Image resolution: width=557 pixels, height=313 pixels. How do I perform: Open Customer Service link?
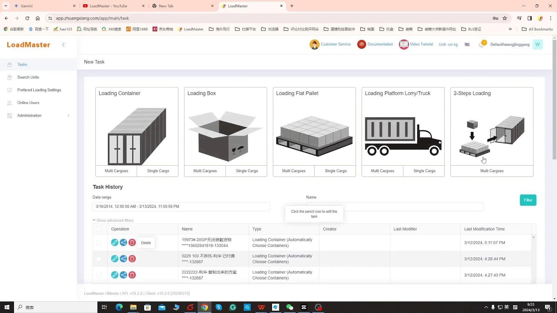pyautogui.click(x=336, y=44)
